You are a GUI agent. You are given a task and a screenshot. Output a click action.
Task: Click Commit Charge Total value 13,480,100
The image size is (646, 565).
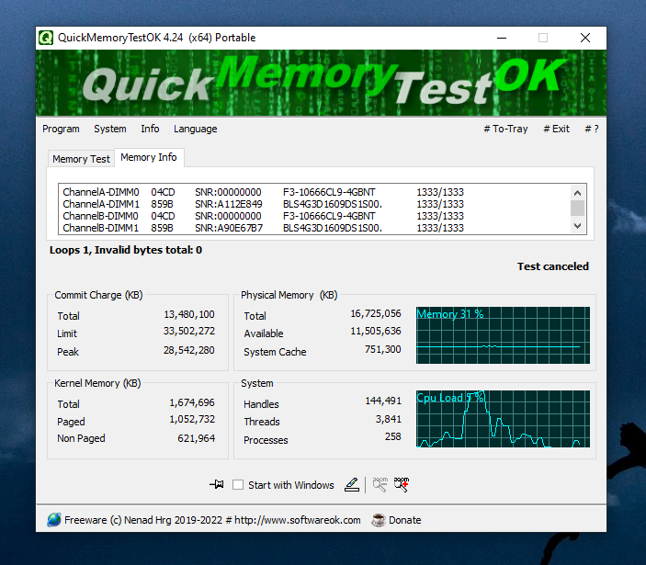point(189,314)
